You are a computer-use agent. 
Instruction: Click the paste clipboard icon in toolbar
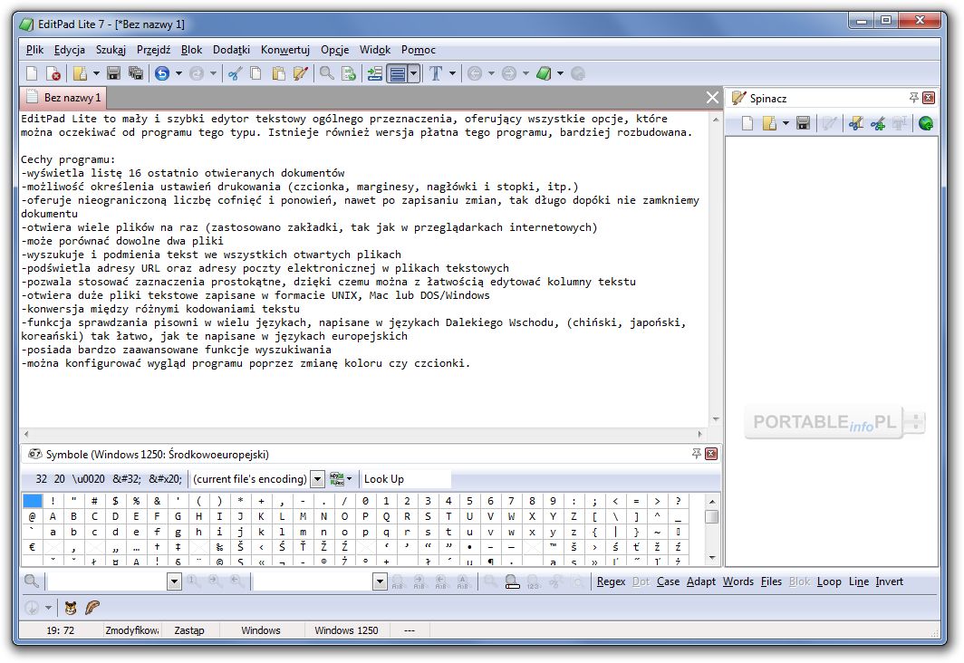[278, 73]
